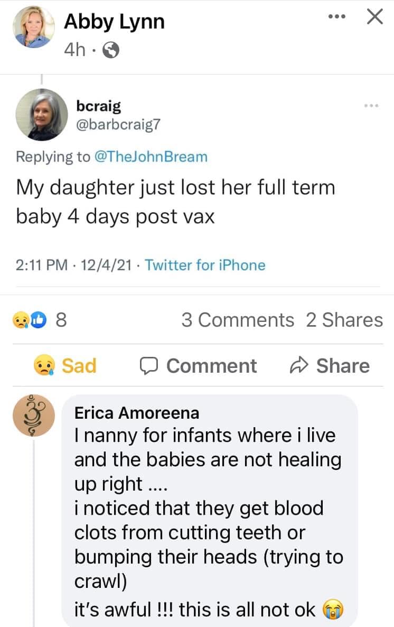
Task: Open the list of 8 reactions
Action: coord(61,320)
